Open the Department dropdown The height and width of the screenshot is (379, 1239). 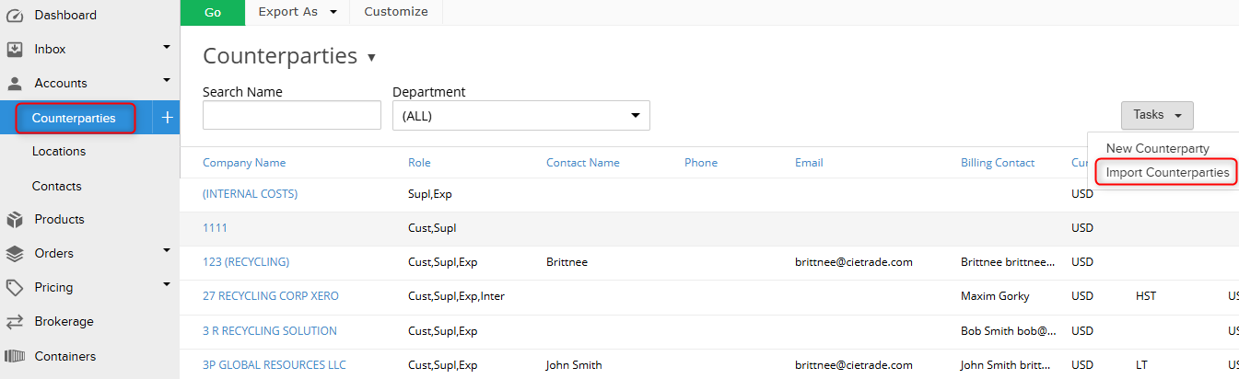pos(520,116)
